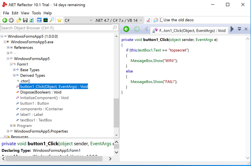The width and height of the screenshot is (251, 166).
Task: Expand the References node
Action: [x=8, y=47]
